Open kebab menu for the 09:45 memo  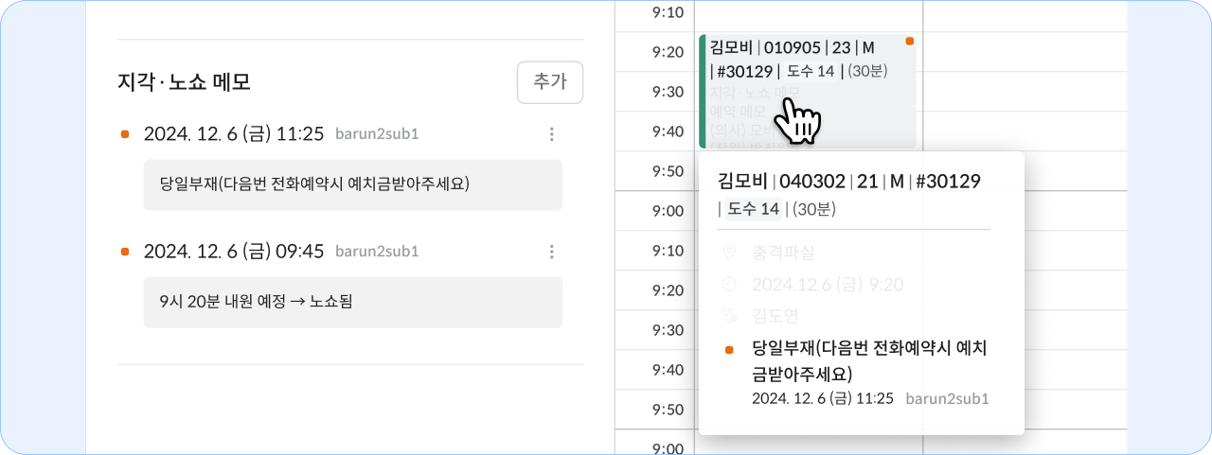[x=552, y=252]
